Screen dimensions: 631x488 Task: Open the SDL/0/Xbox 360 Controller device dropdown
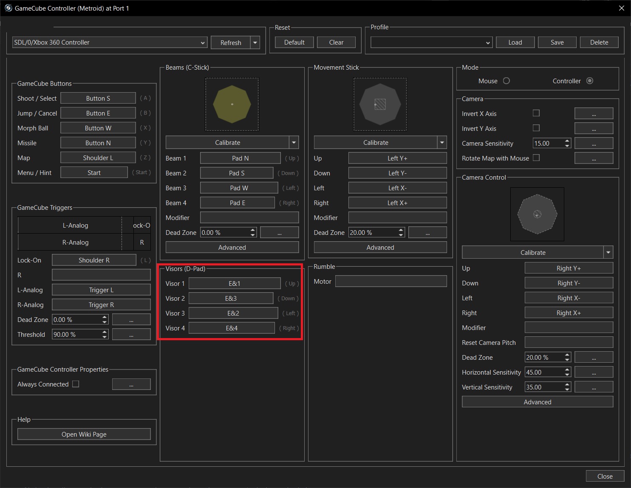point(110,42)
